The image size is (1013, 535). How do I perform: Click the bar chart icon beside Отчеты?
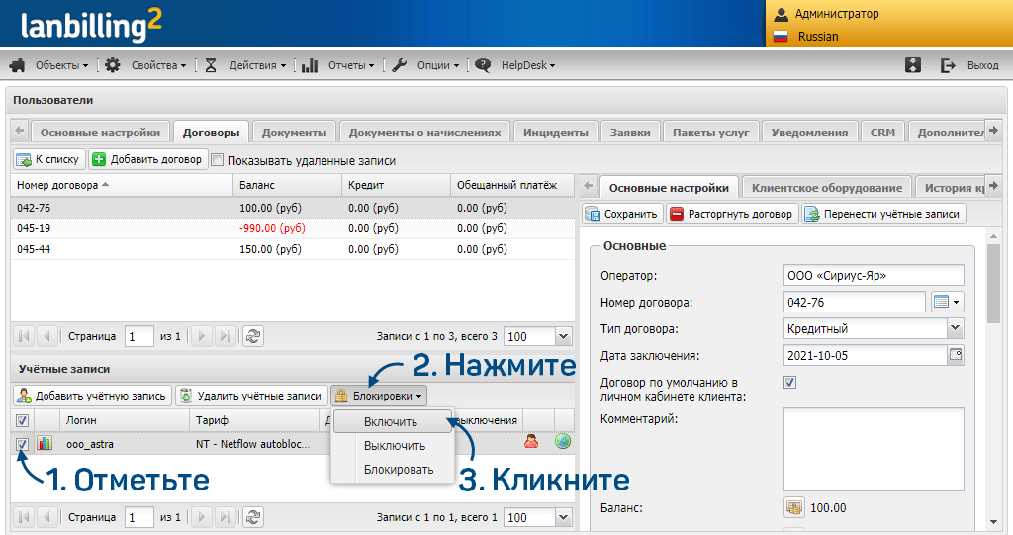pos(310,65)
